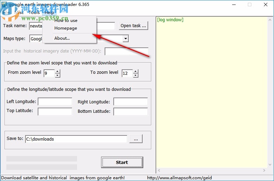Click log window scroll left arrow
Viewport: 274px width, 181px height.
point(159,170)
